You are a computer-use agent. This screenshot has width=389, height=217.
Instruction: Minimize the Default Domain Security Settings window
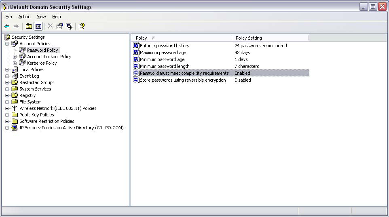pyautogui.click(x=364, y=7)
